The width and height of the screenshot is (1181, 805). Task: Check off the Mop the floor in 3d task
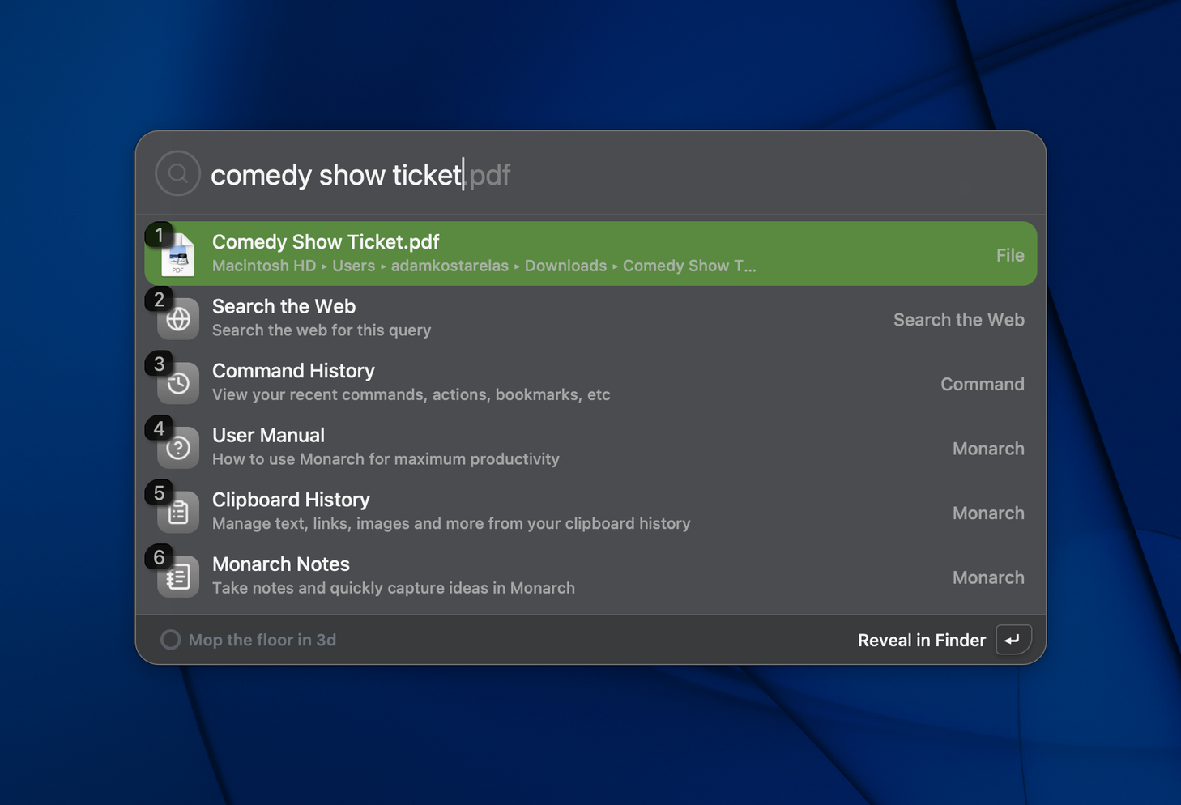click(170, 640)
